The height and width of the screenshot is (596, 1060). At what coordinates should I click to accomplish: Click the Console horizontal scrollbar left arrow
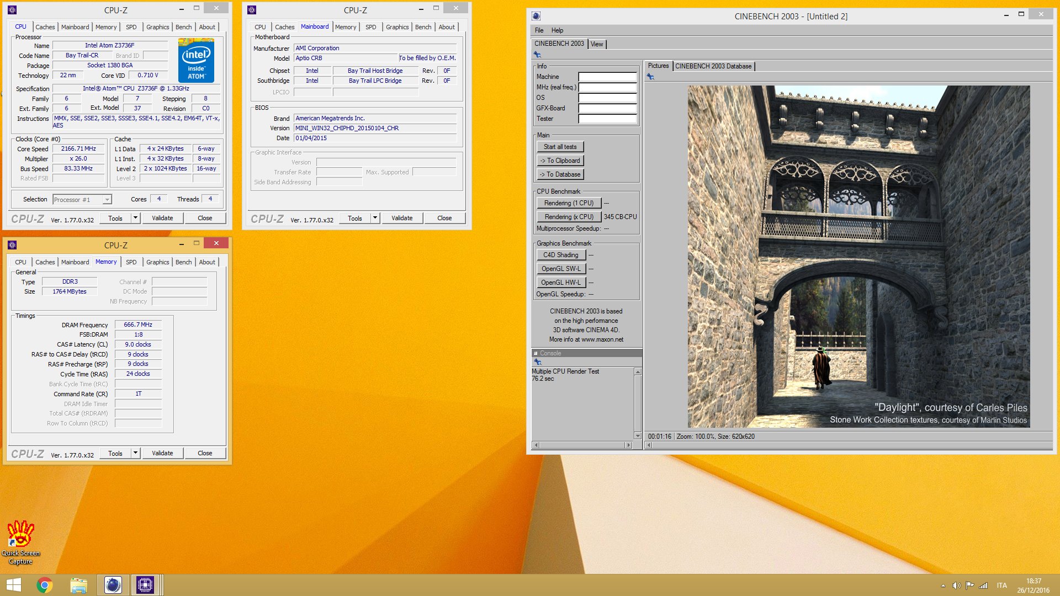click(536, 445)
